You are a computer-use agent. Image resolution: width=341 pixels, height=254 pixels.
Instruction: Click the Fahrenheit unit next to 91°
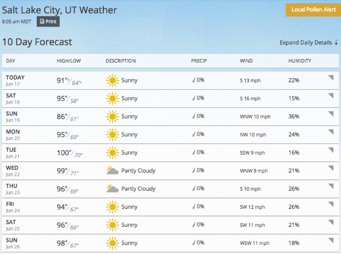coord(69,80)
